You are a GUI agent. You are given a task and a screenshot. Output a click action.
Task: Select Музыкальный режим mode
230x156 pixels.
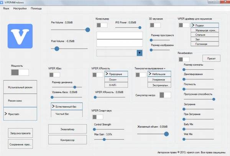20,87
